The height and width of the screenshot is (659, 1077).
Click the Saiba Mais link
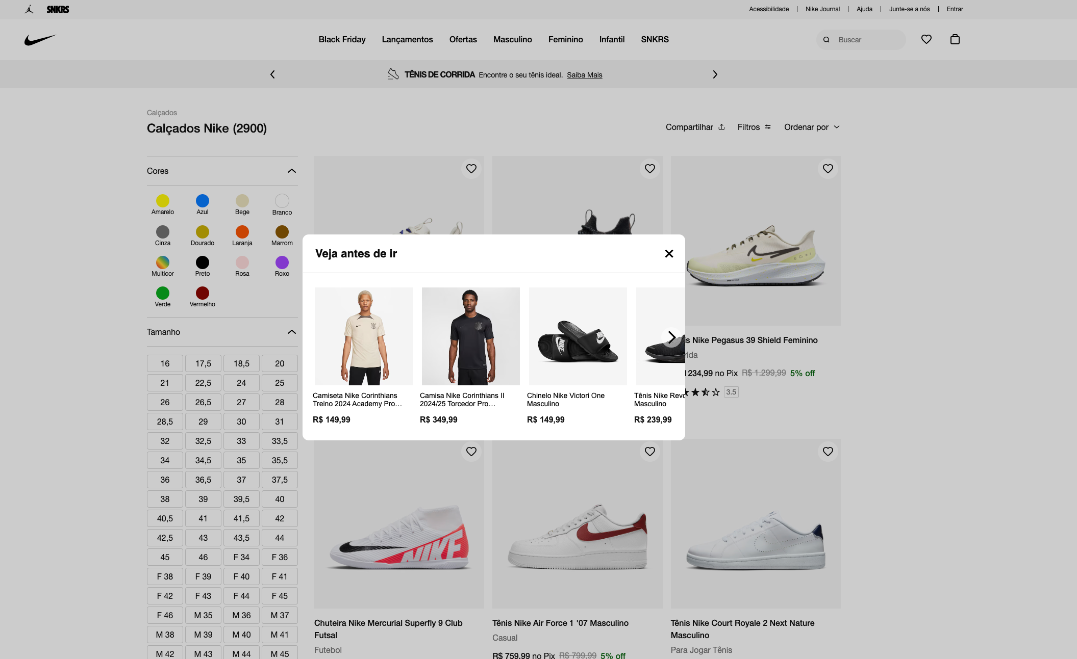point(584,75)
